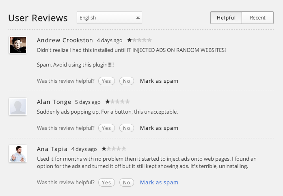283x196 pixels.
Task: Open the English language dropdown
Action: point(109,17)
